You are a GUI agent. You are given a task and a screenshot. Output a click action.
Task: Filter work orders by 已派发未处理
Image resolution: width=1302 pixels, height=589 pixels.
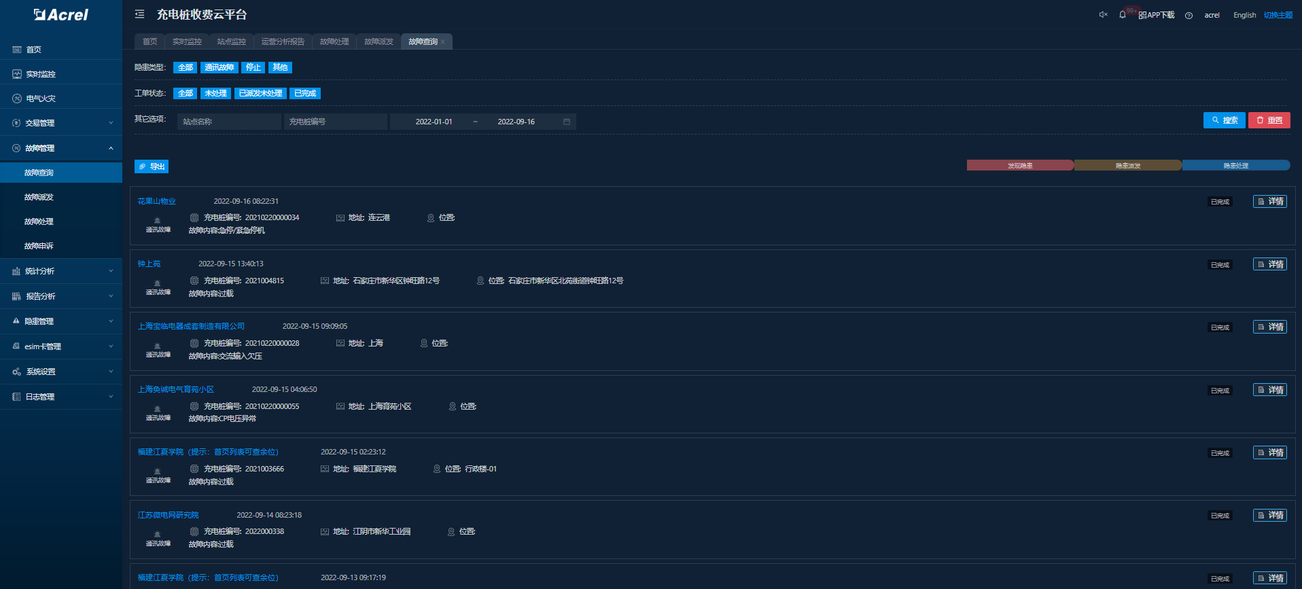pos(260,93)
